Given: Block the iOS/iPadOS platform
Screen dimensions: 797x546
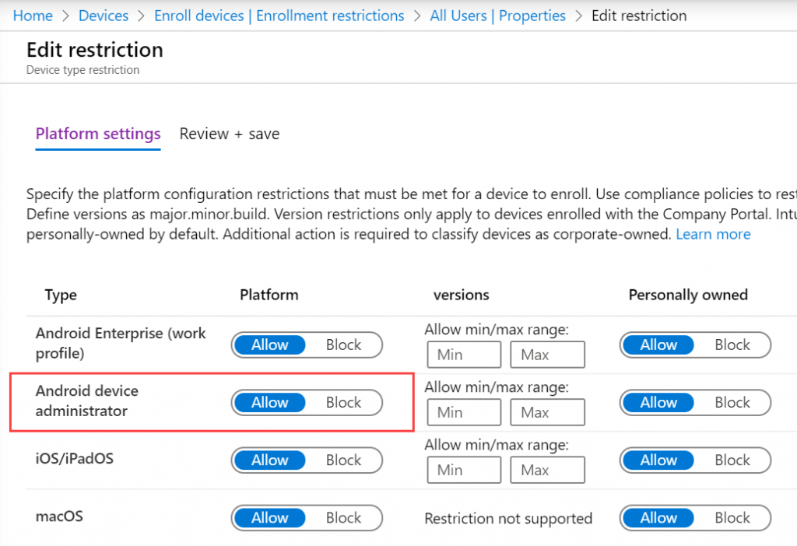Looking at the screenshot, I should pos(343,460).
